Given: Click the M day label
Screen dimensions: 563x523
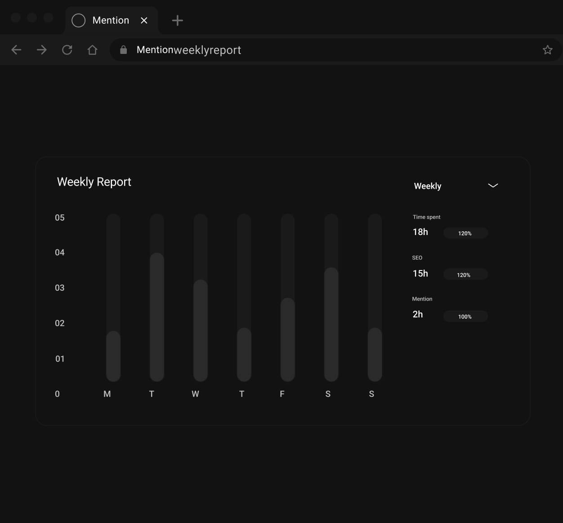Looking at the screenshot, I should 107,394.
